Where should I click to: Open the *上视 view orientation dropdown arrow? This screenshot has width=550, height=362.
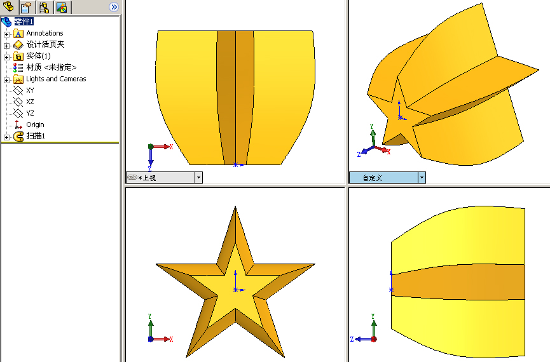tap(198, 178)
